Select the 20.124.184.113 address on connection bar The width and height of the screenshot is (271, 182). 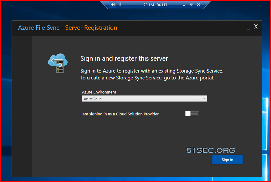[155, 5]
